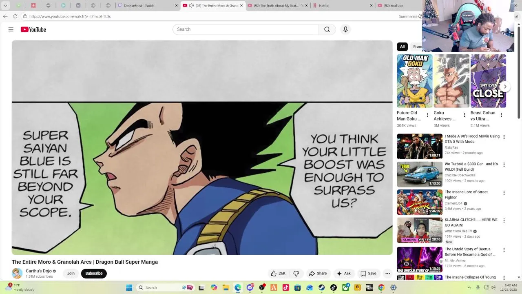The height and width of the screenshot is (294, 522).
Task: Subscribe to Carthu's Dojo
Action: pos(94,274)
